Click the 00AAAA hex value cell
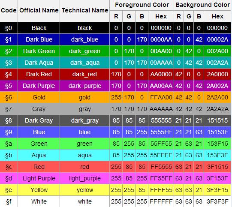The height and width of the screenshot is (207, 232). pyautogui.click(x=161, y=63)
